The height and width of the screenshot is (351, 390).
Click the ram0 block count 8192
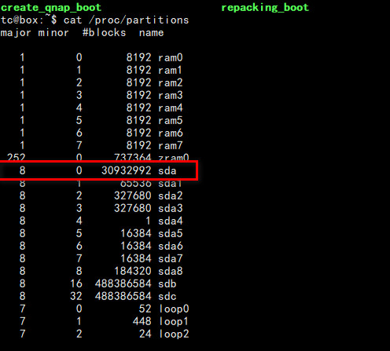(139, 57)
